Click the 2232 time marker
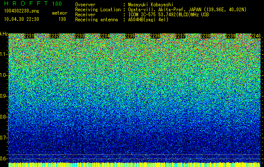This screenshot has width=264, height=167. click(x=54, y=36)
